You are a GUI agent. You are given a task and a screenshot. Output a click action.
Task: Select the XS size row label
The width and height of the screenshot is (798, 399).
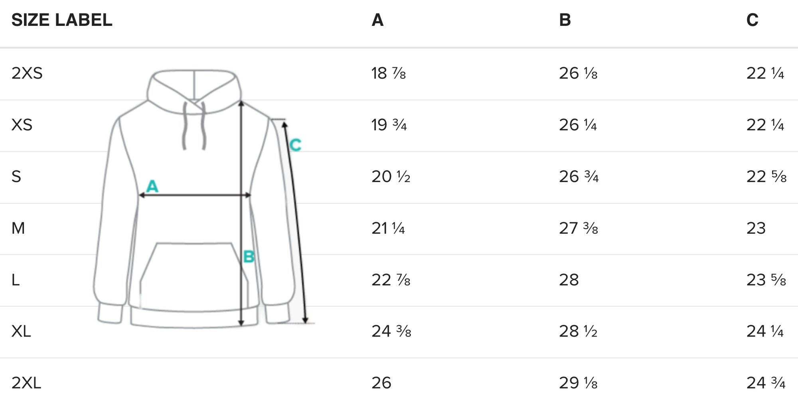pos(22,125)
